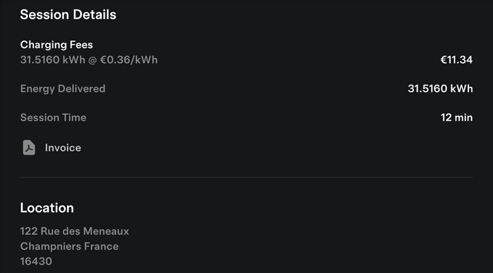Select the Rue des Meneaux street name
Viewport: 493px width, 273px height.
(x=85, y=232)
